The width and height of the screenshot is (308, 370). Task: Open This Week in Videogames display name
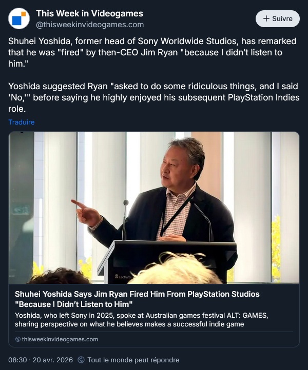pos(90,13)
